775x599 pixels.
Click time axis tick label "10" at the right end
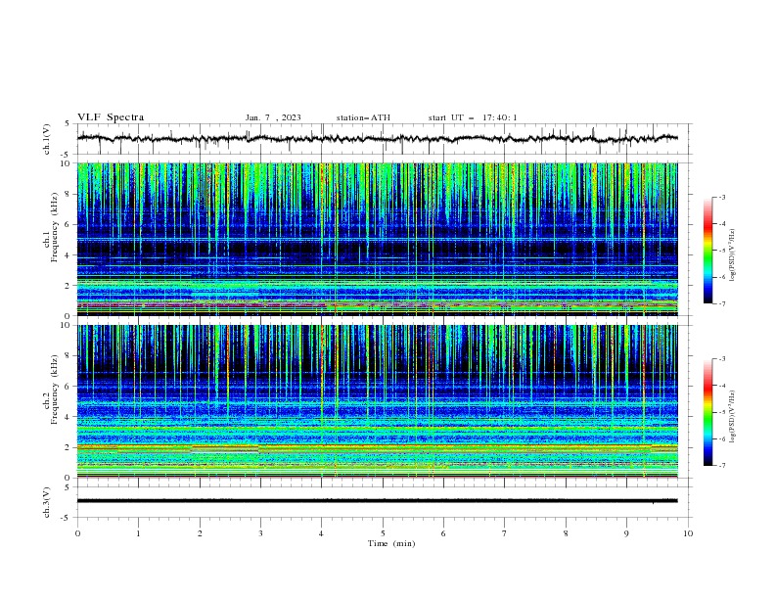[x=688, y=533]
